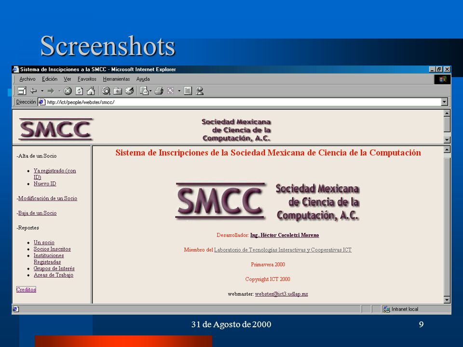Click the IE icon in the title bar
The image size is (463, 347).
tap(15, 69)
